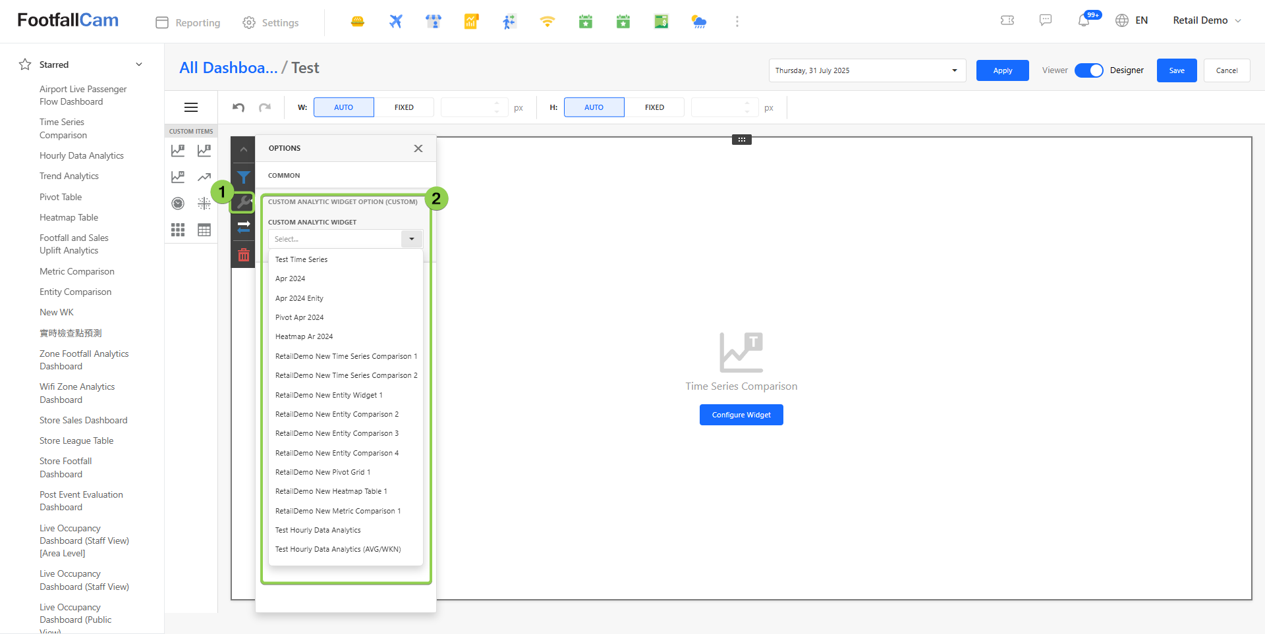The image size is (1265, 634).
Task: Click the red trash delete icon
Action: pos(244,255)
